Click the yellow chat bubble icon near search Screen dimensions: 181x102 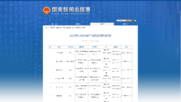point(135,21)
